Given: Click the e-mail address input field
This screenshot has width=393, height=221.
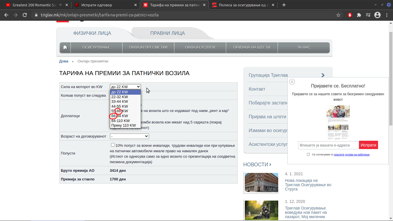Looking at the screenshot, I should 329,145.
